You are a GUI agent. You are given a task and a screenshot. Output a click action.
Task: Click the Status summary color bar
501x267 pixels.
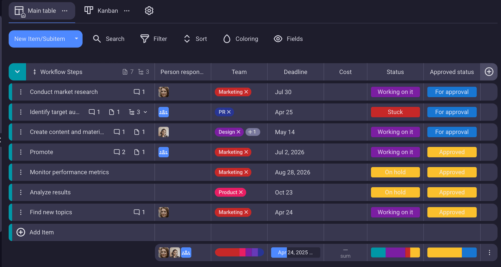(x=395, y=252)
